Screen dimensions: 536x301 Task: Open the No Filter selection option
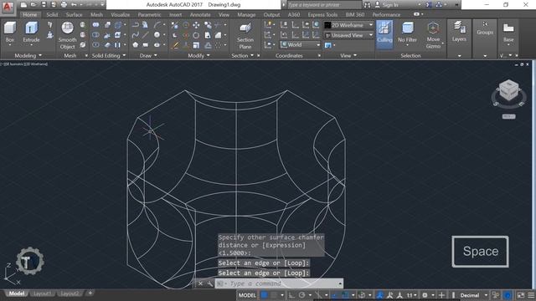click(x=407, y=33)
